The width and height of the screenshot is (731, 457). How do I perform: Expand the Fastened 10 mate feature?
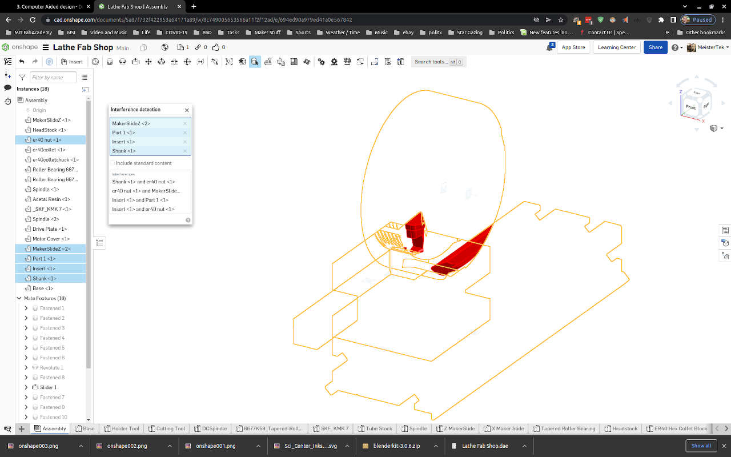tap(26, 417)
